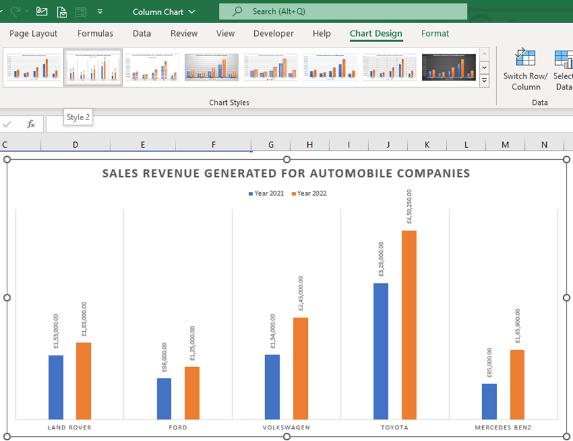Apply the third chart style thumbnail
The height and width of the screenshot is (441, 573).
tap(152, 67)
